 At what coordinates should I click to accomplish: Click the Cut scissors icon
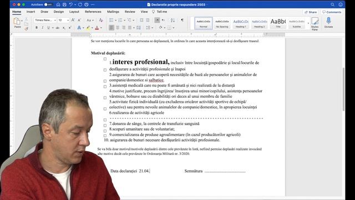click(x=26, y=19)
